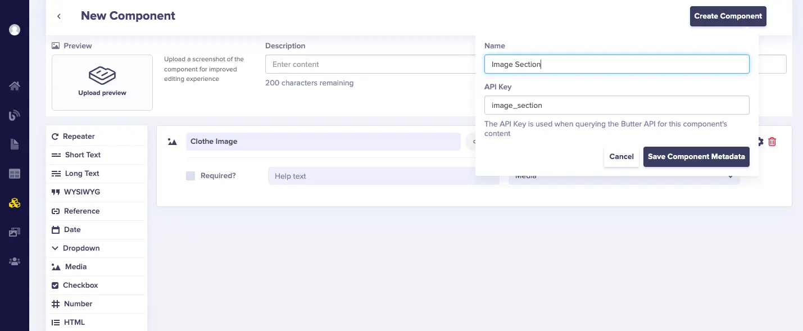Viewport: 803px width, 331px height.
Task: Open Media Library icon in sidebar
Action: [x=15, y=232]
